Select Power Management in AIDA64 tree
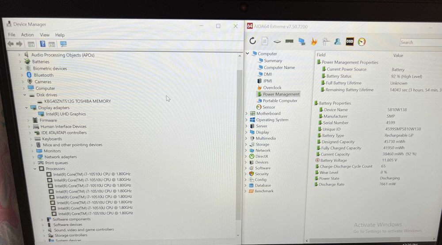 (281, 94)
